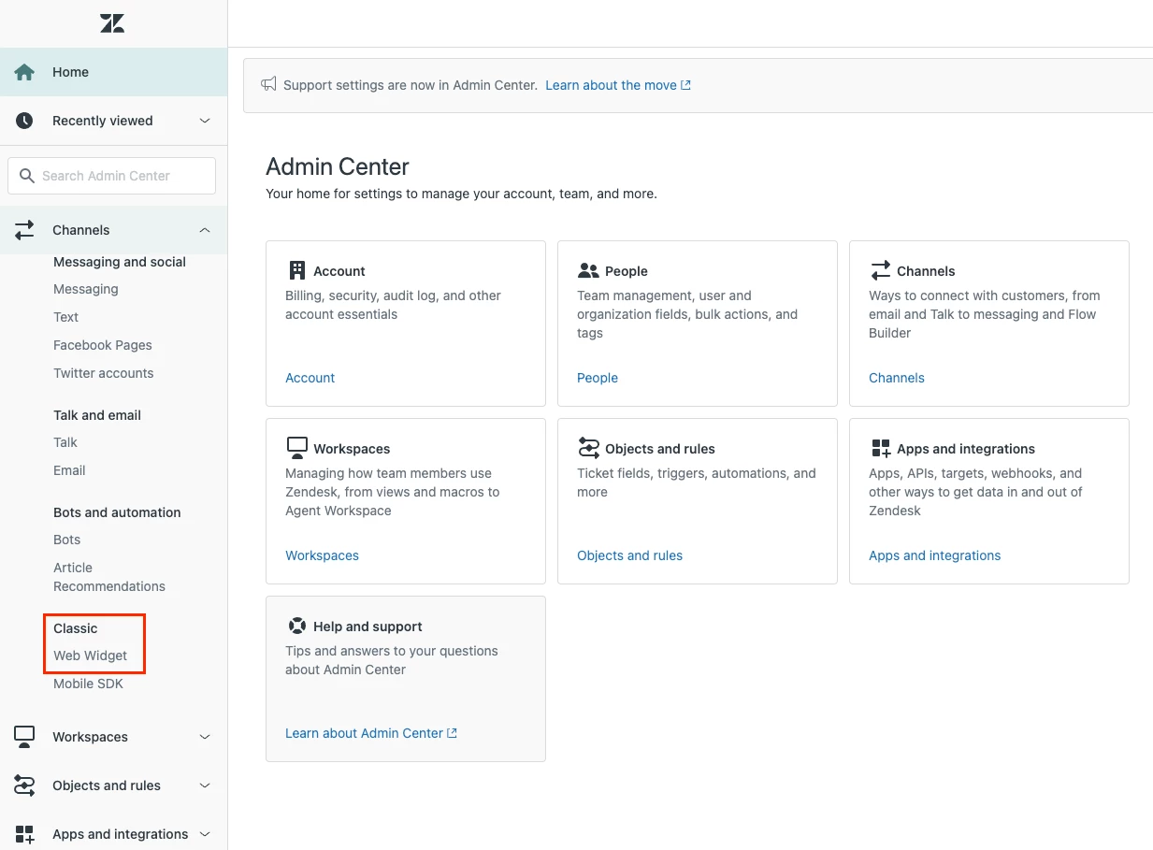Screen dimensions: 1153x850
Task: Focus the Search Admin Center field
Action: 112,176
